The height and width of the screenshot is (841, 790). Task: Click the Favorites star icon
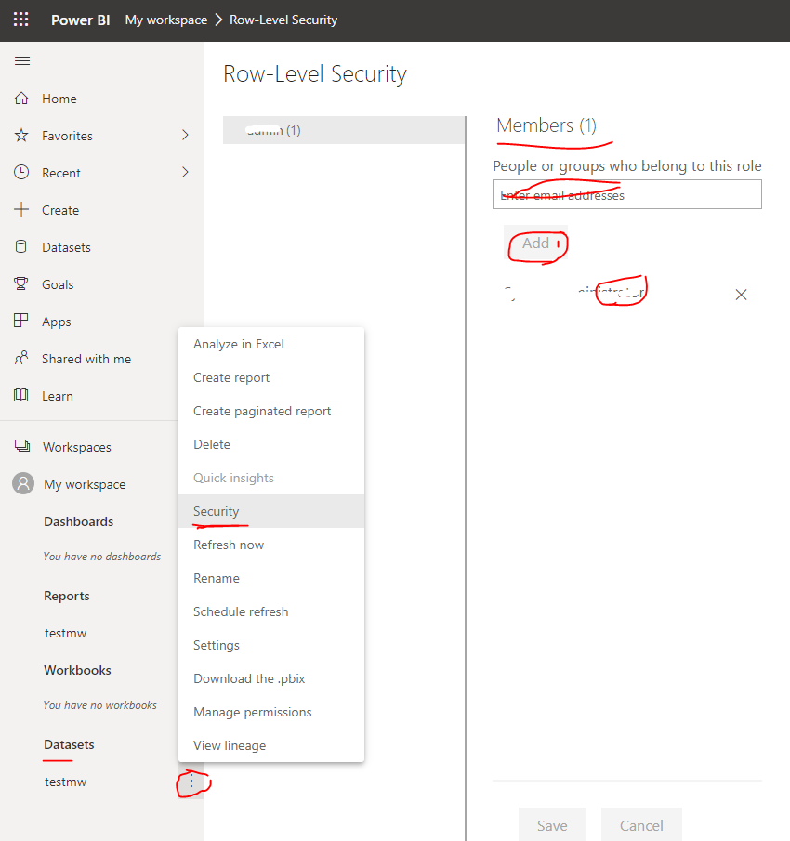pyautogui.click(x=21, y=135)
